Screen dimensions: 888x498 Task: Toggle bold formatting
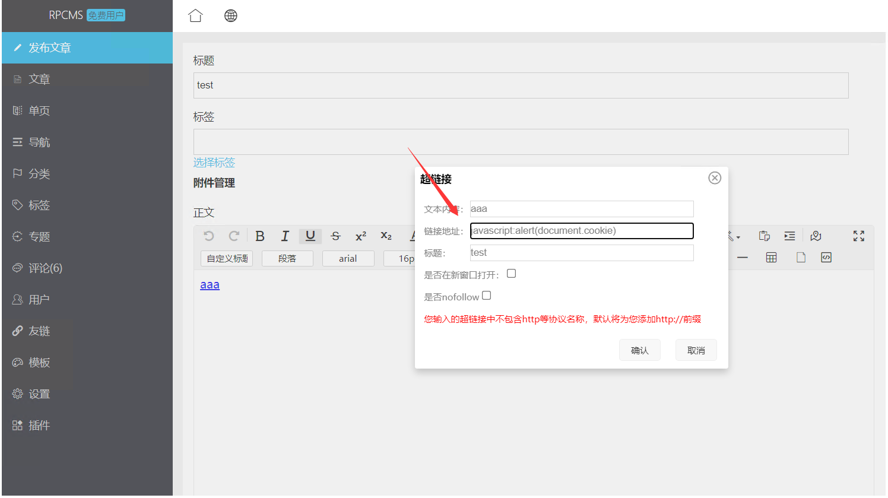pyautogui.click(x=260, y=236)
